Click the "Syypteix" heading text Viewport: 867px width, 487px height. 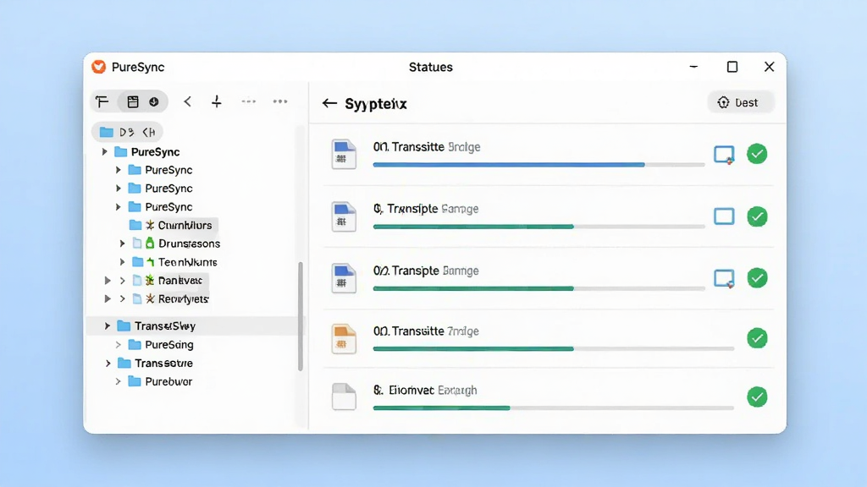pos(376,104)
